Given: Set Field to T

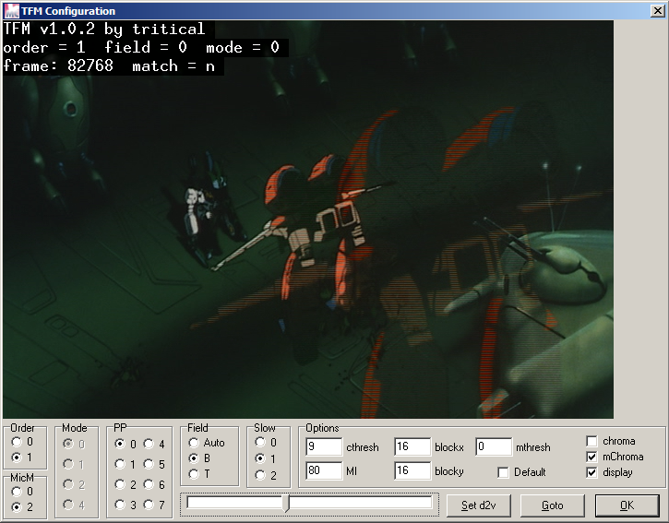Looking at the screenshot, I should (194, 474).
